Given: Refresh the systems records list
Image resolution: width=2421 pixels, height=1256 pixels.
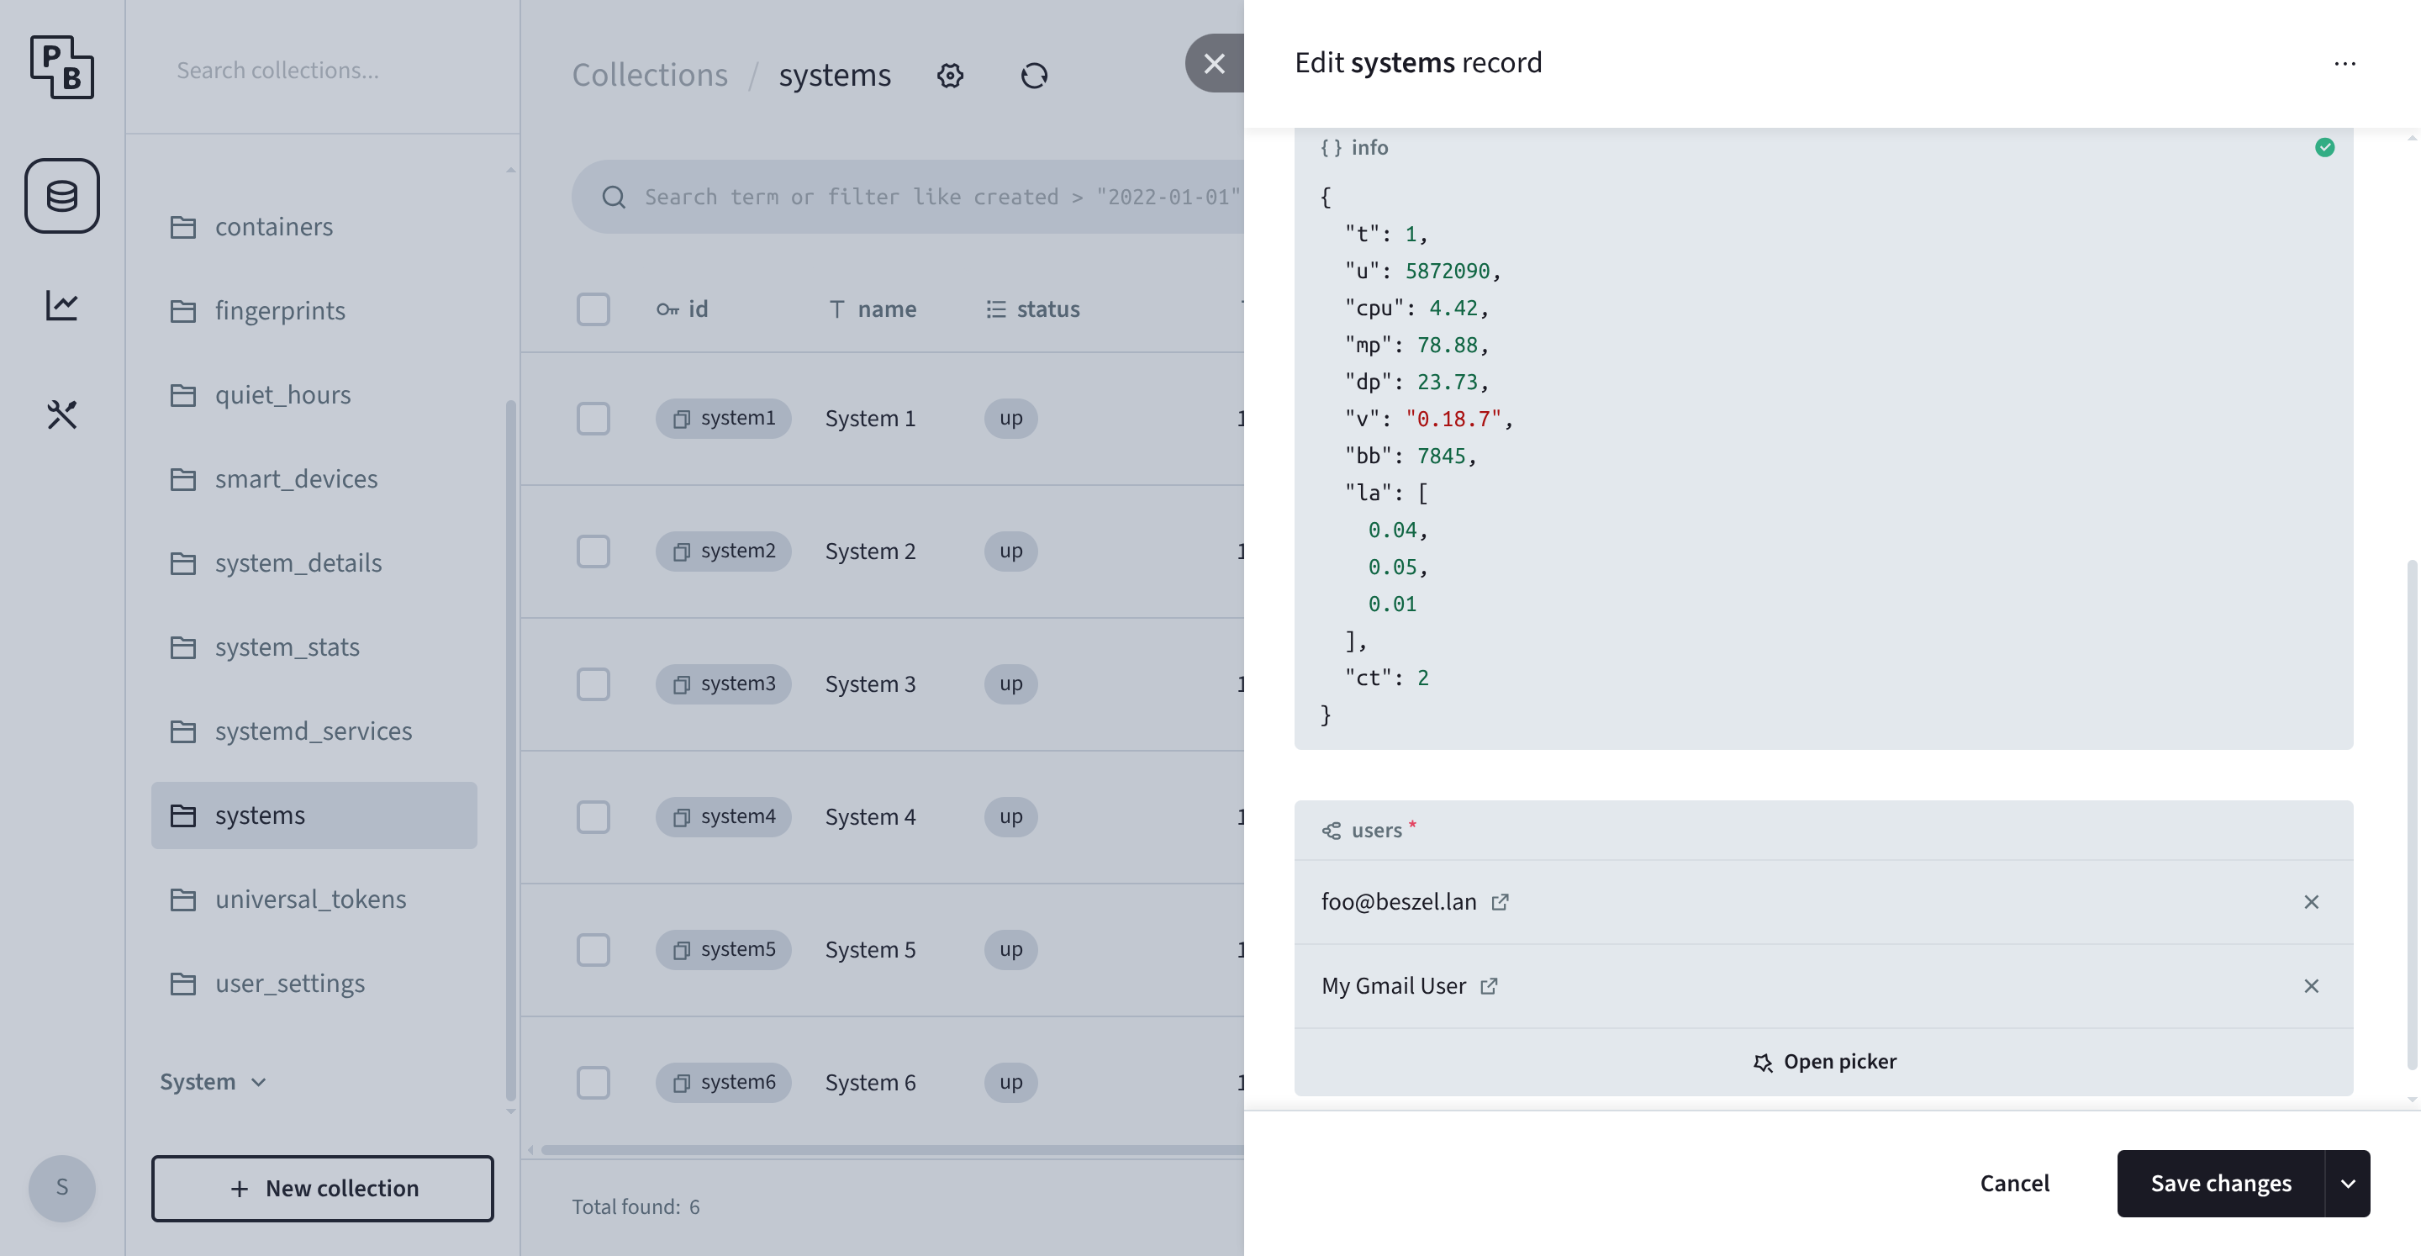Looking at the screenshot, I should [x=1034, y=75].
